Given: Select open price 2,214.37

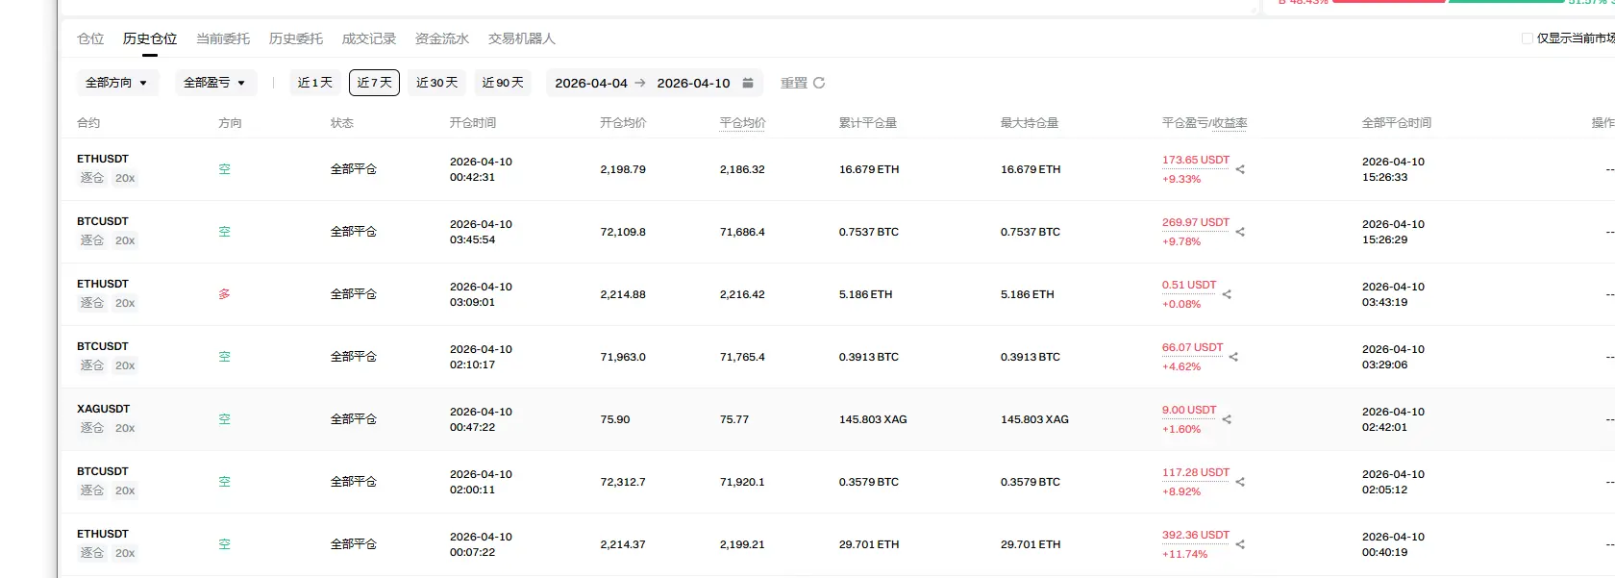Looking at the screenshot, I should pyautogui.click(x=623, y=544).
